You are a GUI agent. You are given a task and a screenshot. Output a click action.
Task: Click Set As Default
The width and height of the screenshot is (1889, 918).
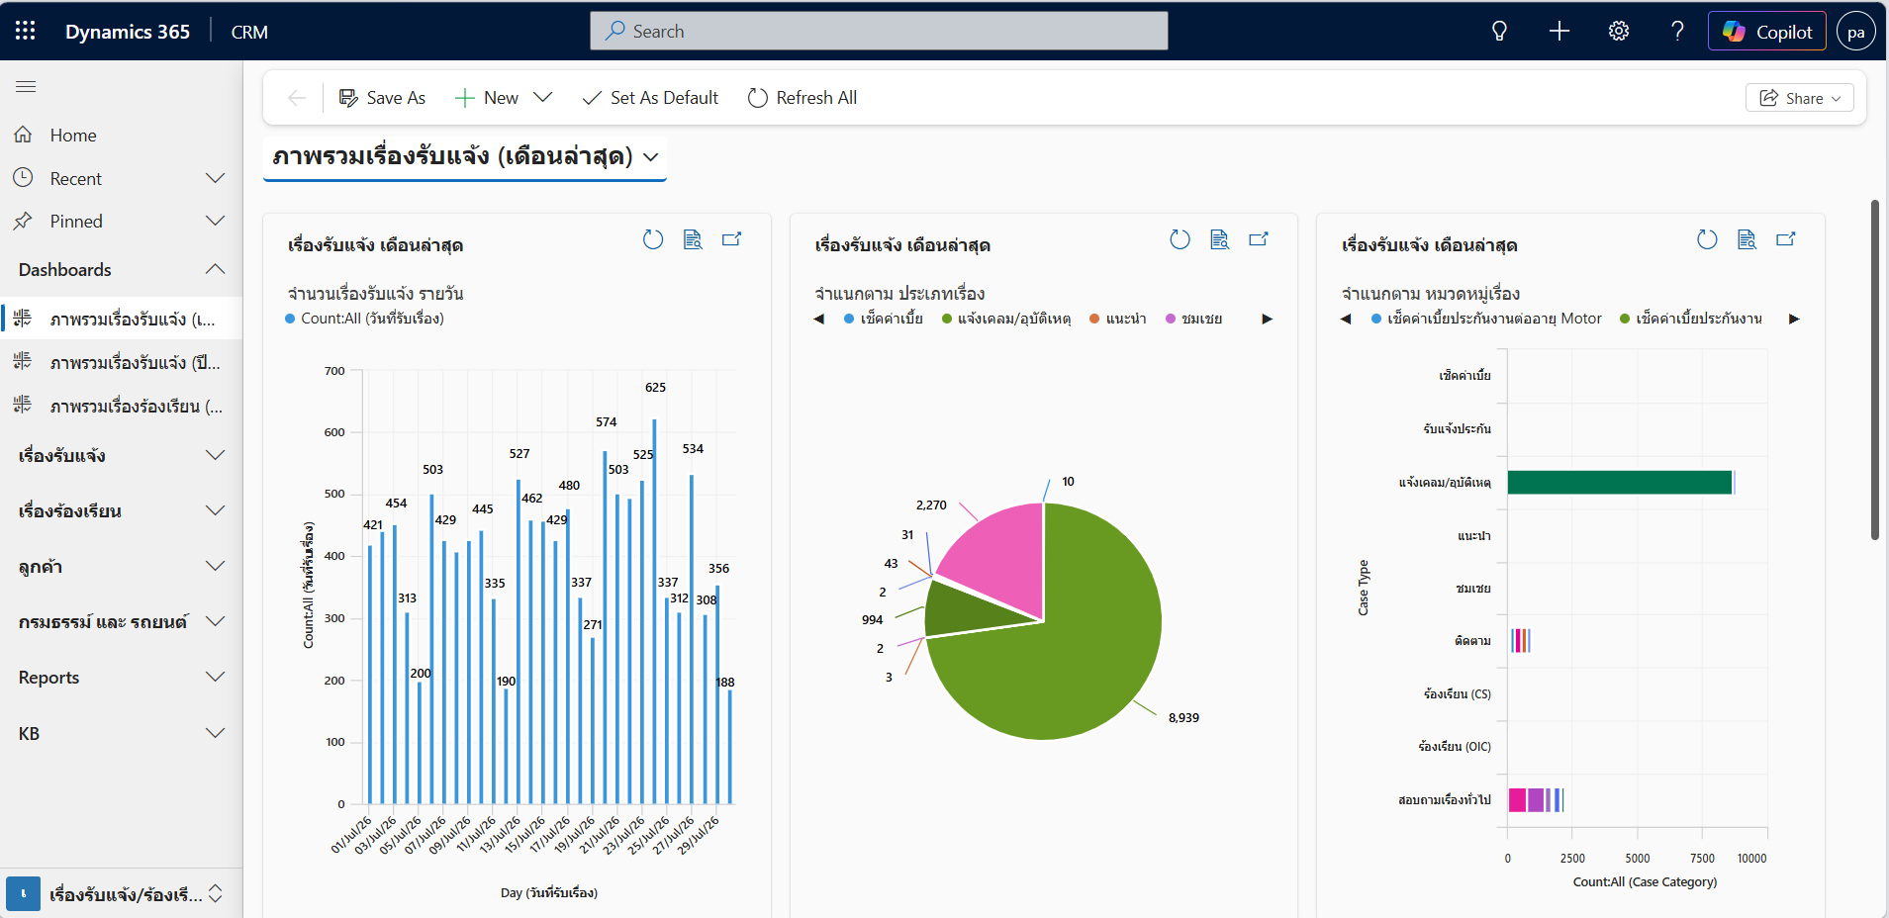650,98
